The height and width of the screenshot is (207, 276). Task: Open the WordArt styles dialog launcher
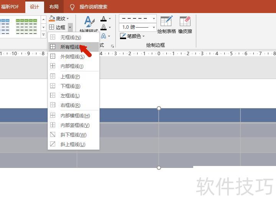click(112, 46)
